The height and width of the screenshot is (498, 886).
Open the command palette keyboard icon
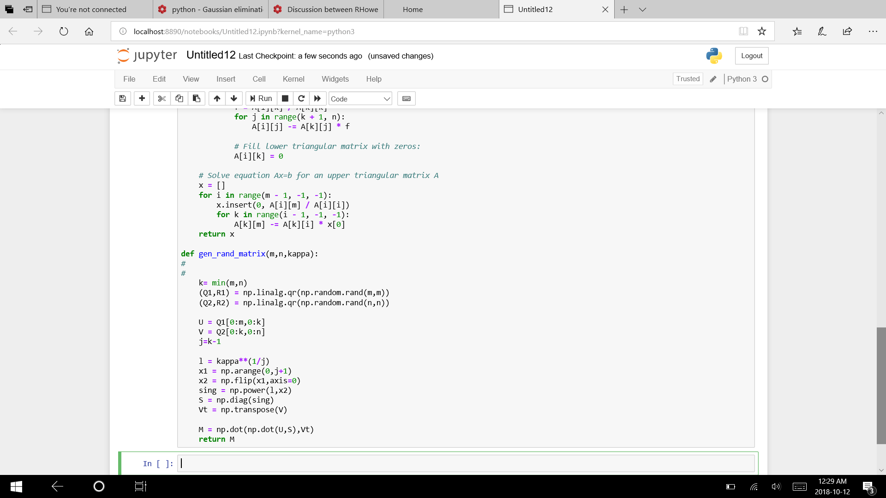click(406, 98)
